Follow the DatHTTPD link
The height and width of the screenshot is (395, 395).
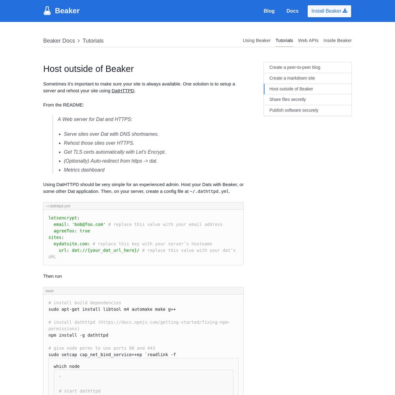(123, 91)
